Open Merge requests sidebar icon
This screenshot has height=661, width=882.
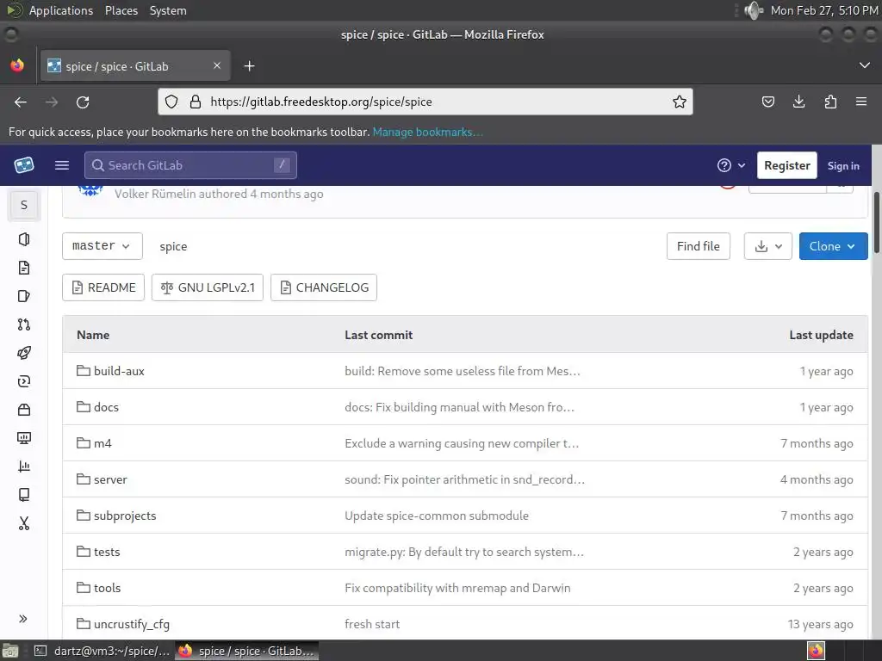coord(23,324)
